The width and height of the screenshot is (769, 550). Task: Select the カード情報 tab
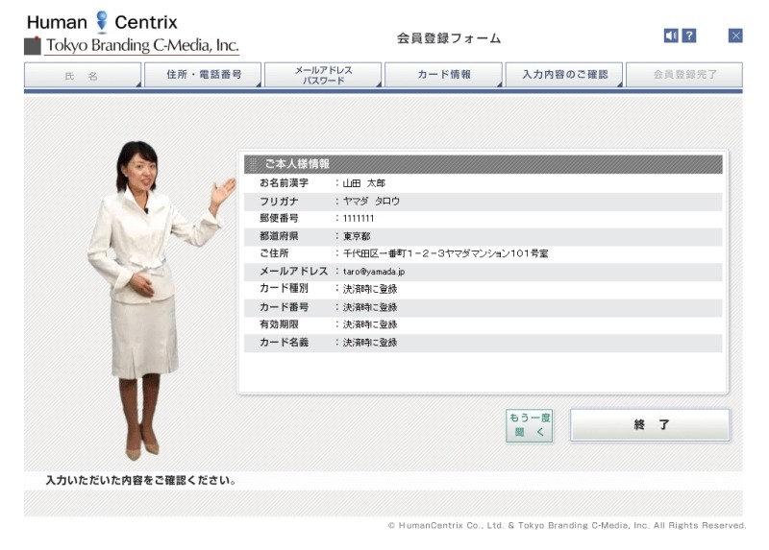(x=443, y=75)
